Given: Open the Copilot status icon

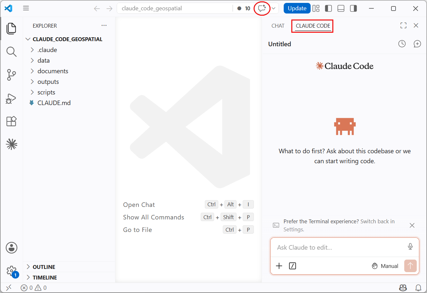Looking at the screenshot, I should (403, 288).
